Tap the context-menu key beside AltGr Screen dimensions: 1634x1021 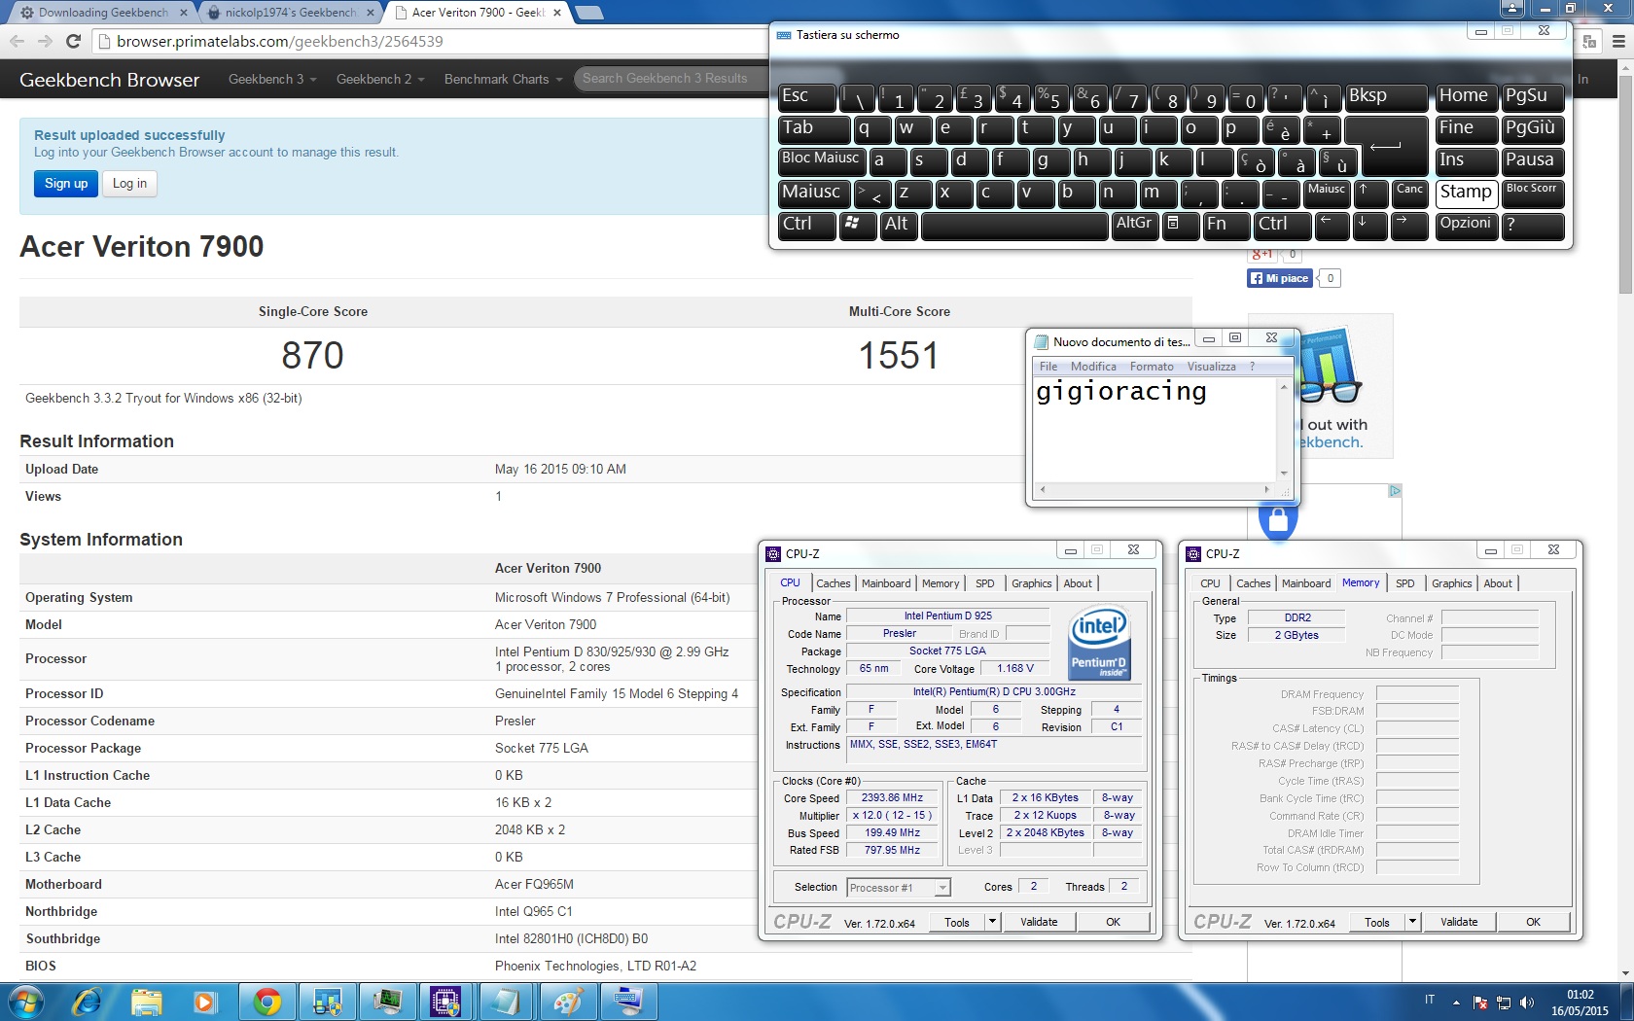1181,226
